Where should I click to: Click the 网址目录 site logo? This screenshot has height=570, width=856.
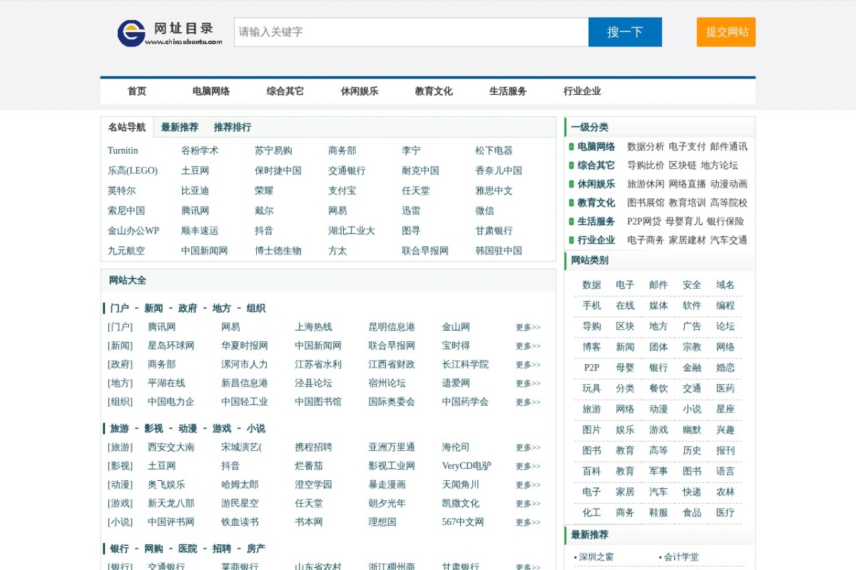click(x=170, y=33)
